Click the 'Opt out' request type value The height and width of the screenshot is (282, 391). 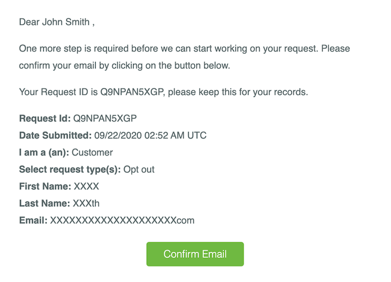click(x=139, y=169)
